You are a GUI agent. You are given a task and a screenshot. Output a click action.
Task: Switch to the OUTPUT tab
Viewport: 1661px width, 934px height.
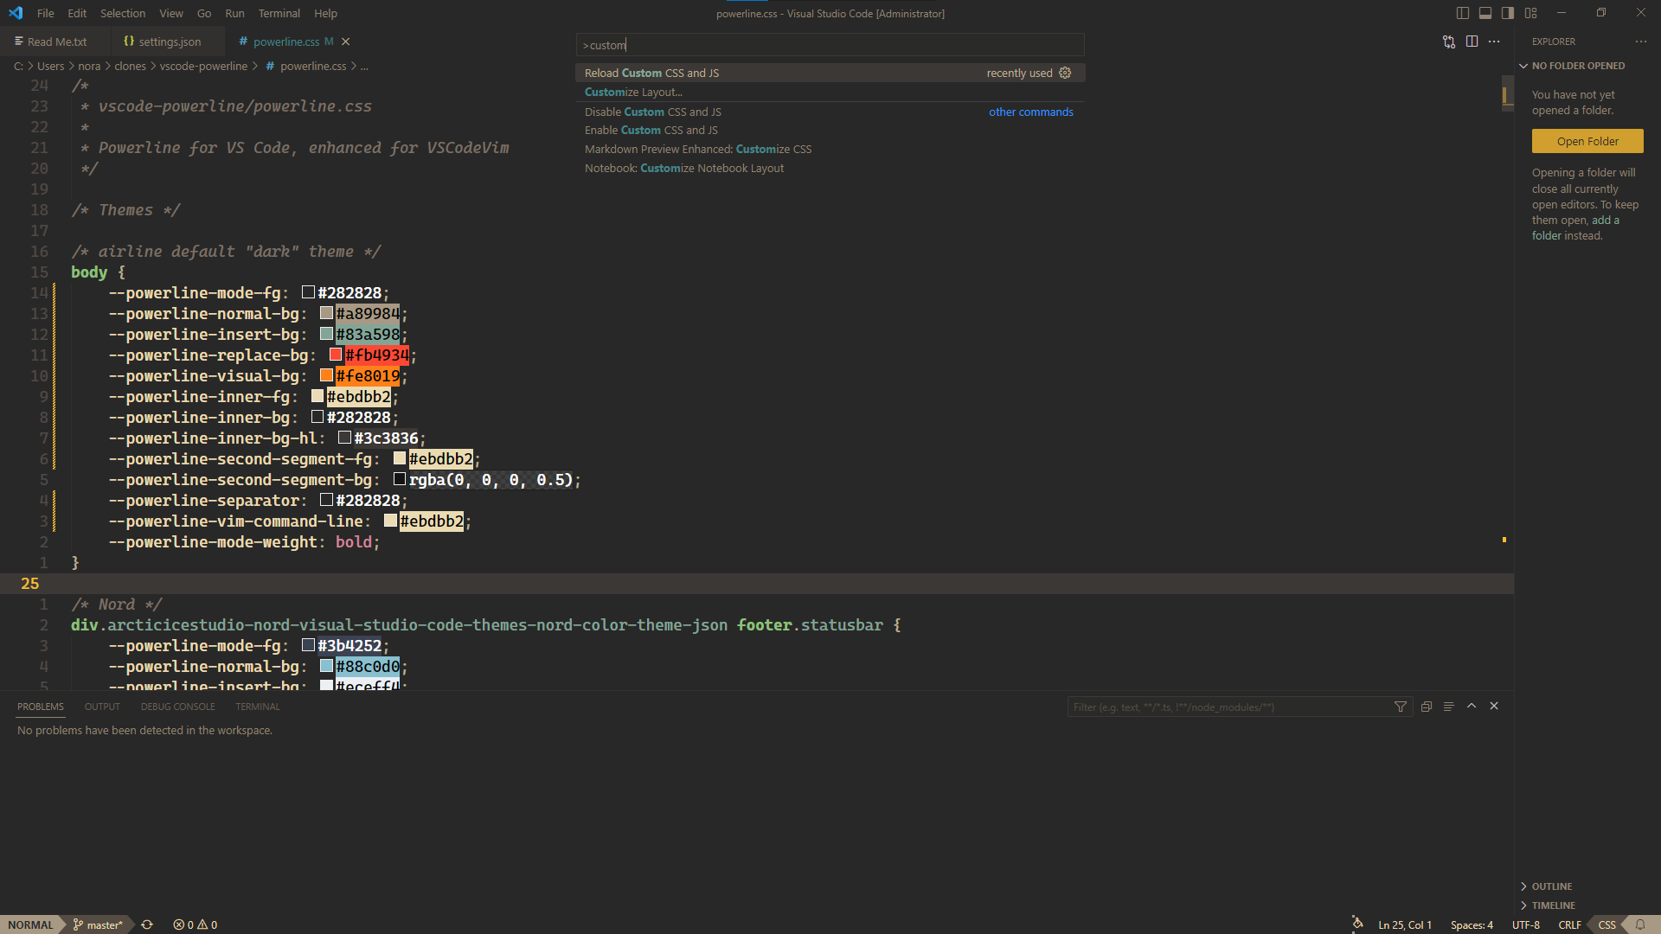point(101,707)
